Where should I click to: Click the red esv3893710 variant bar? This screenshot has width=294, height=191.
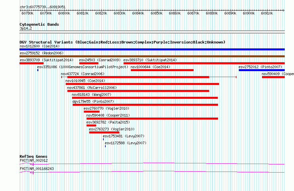(204, 63)
